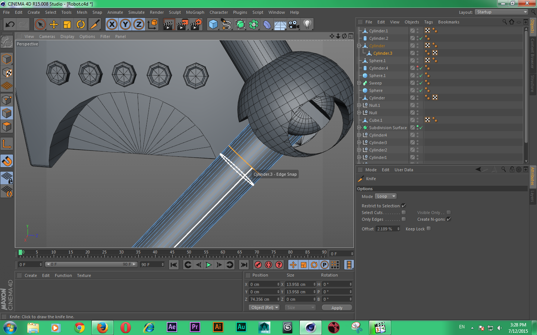Enable the Axis mode tool
Image resolution: width=537 pixels, height=335 pixels.
(7, 144)
